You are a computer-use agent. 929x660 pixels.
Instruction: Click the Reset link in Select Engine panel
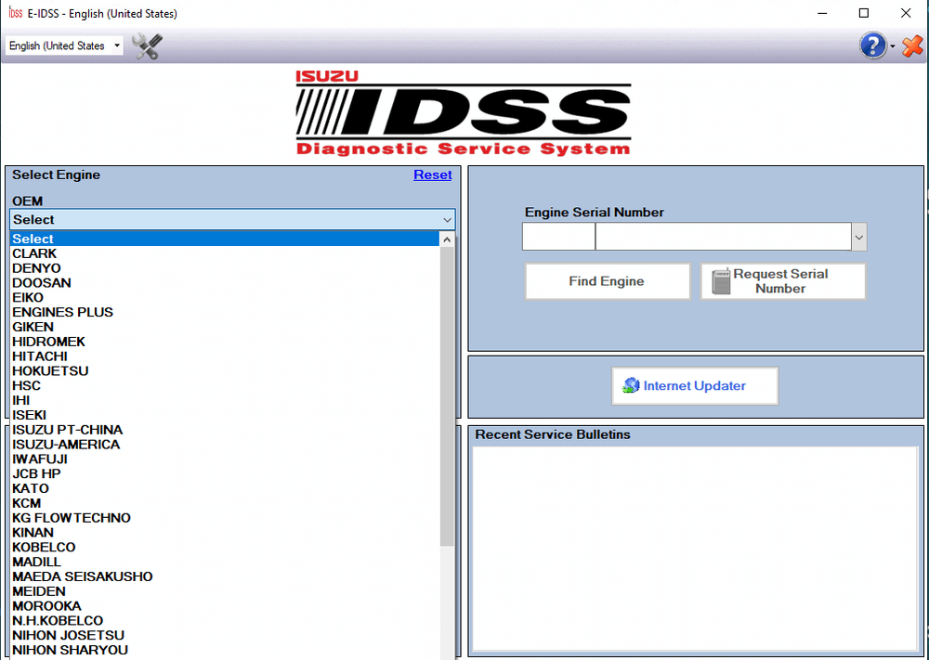click(x=432, y=175)
